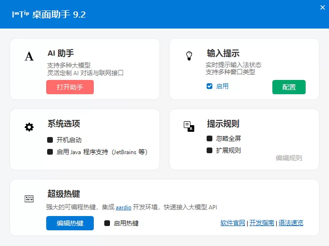This screenshot has height=246, width=329.
Task: Click the text 强大的可编程热键
Action: 71,207
